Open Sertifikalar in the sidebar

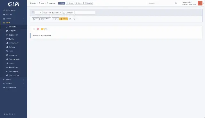click(x=13, y=55)
